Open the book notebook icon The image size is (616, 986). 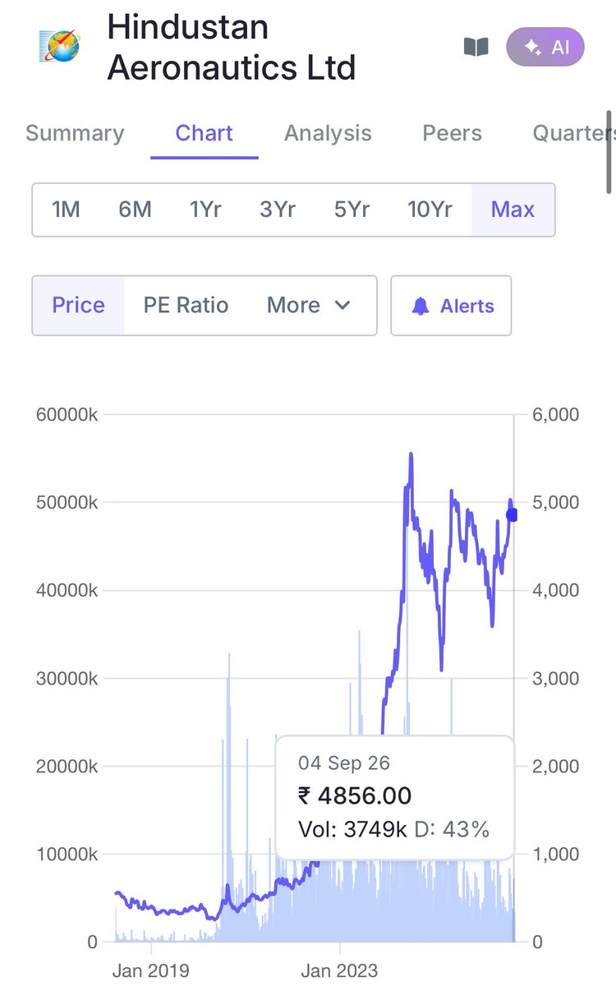click(476, 48)
